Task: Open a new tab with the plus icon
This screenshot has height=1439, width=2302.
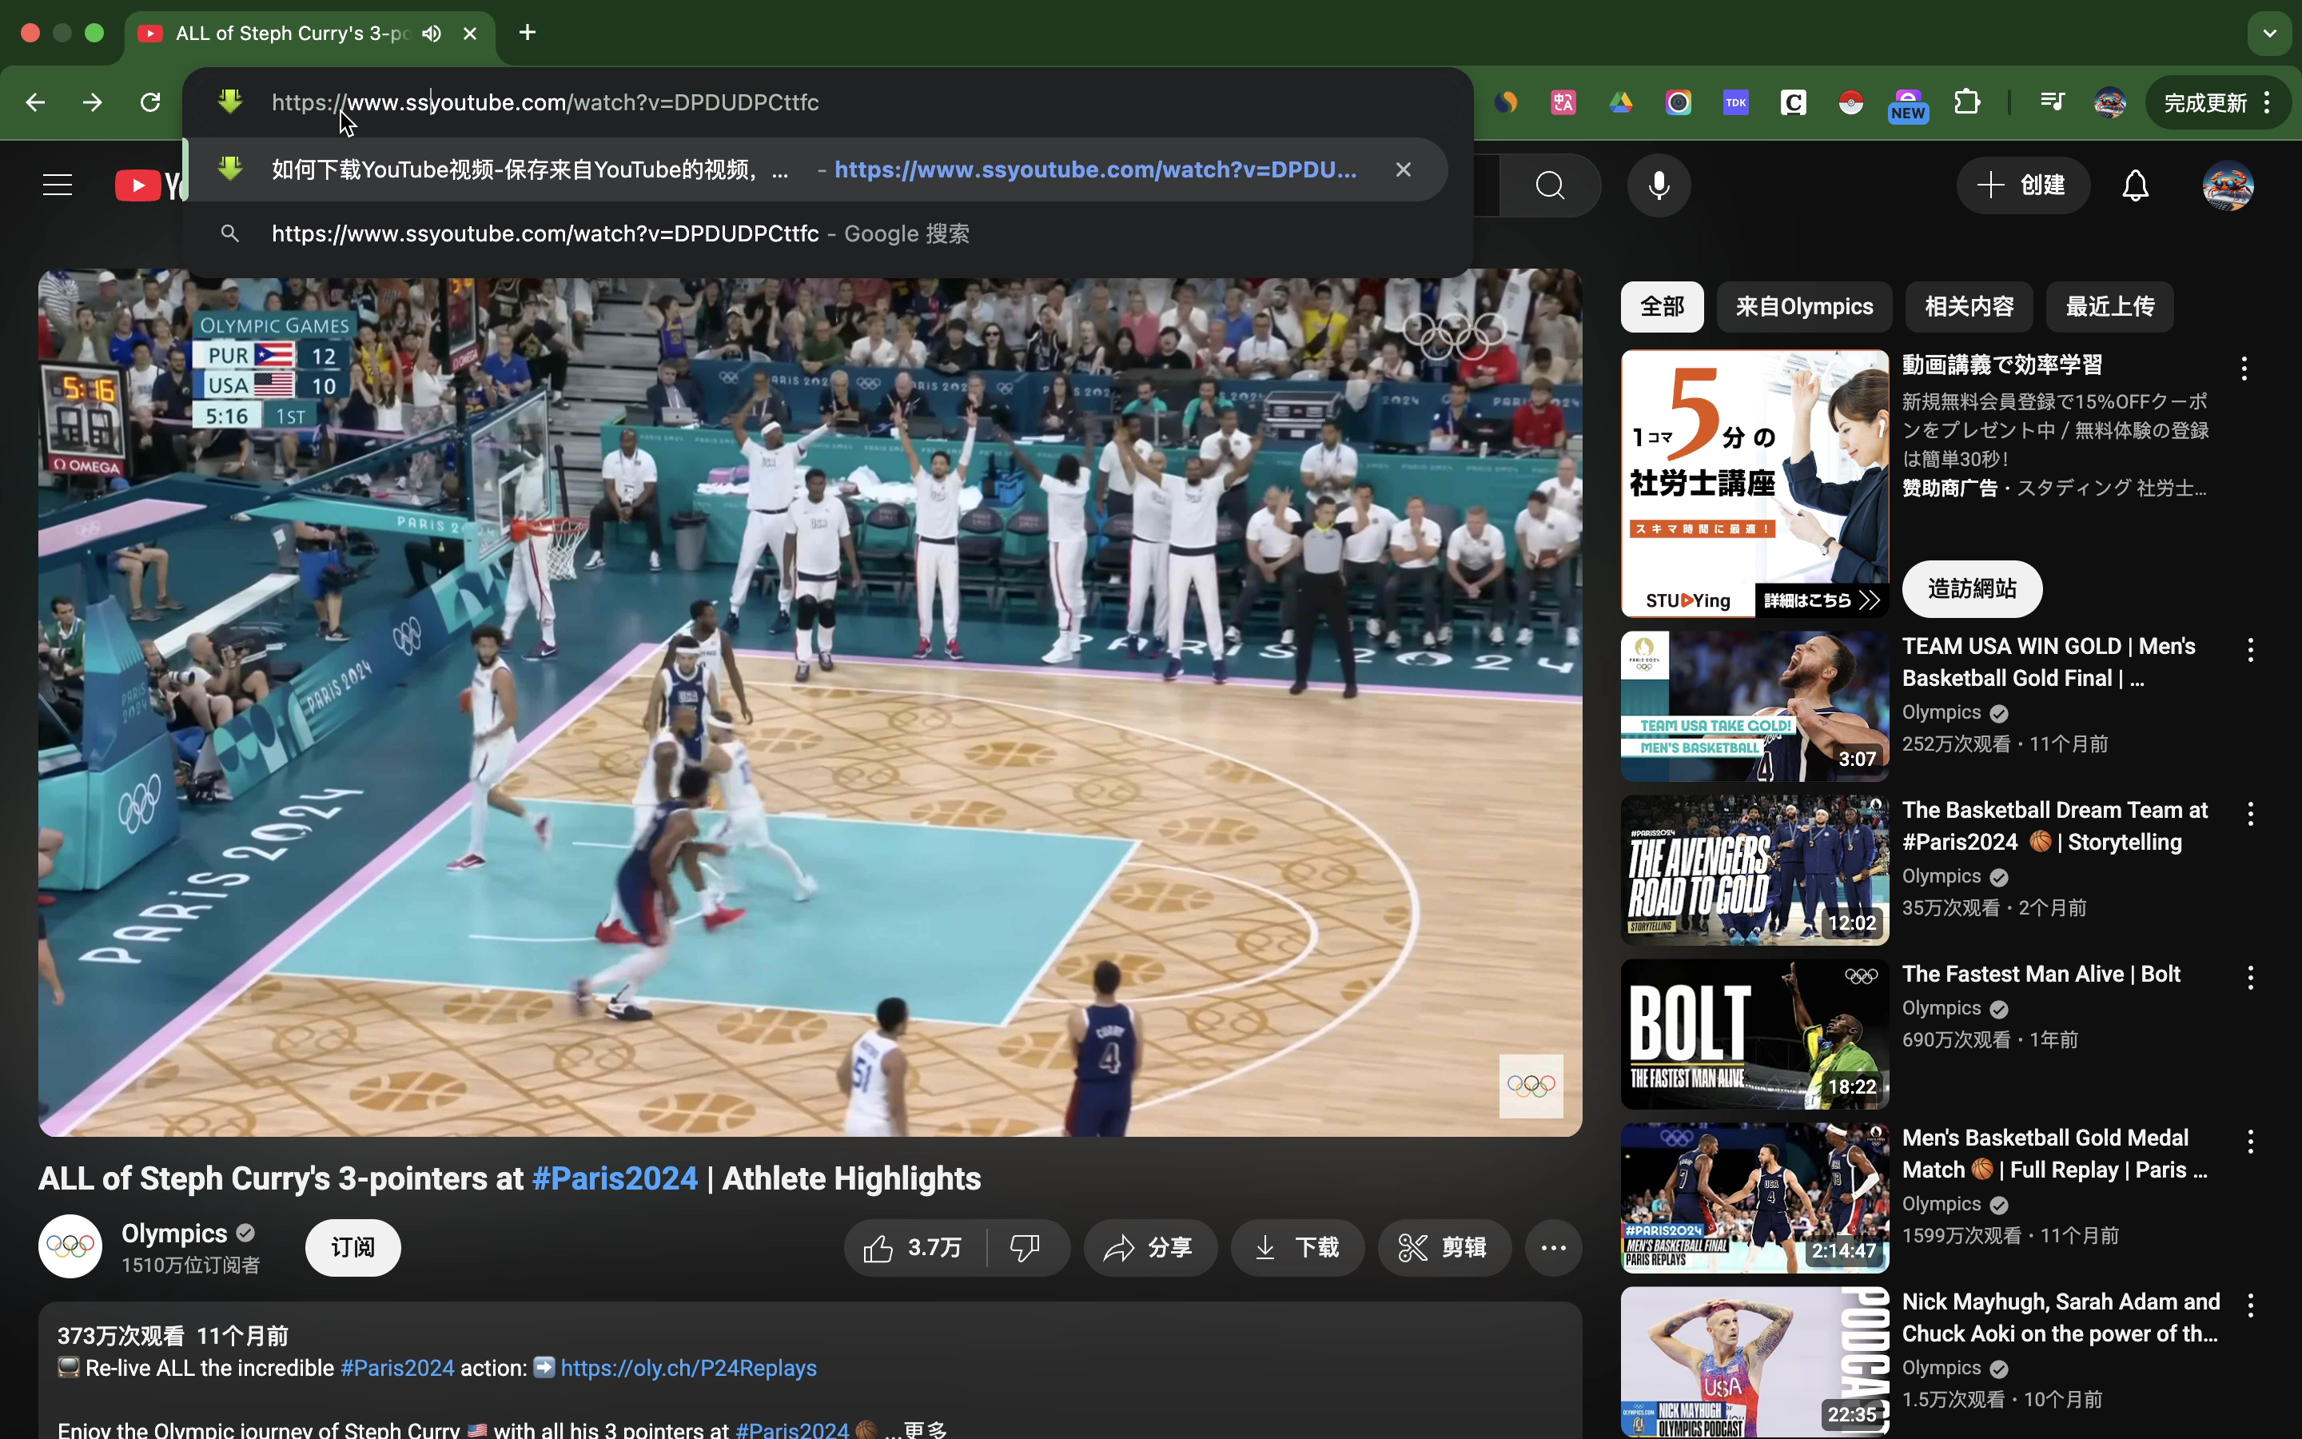Action: coord(527,34)
